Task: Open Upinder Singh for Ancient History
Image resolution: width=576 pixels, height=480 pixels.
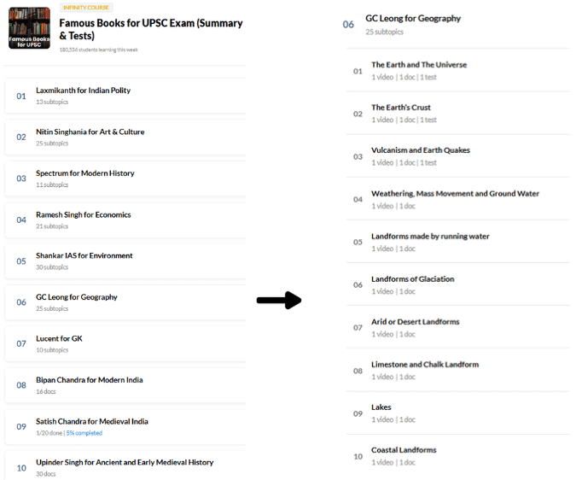Action: coord(125,465)
